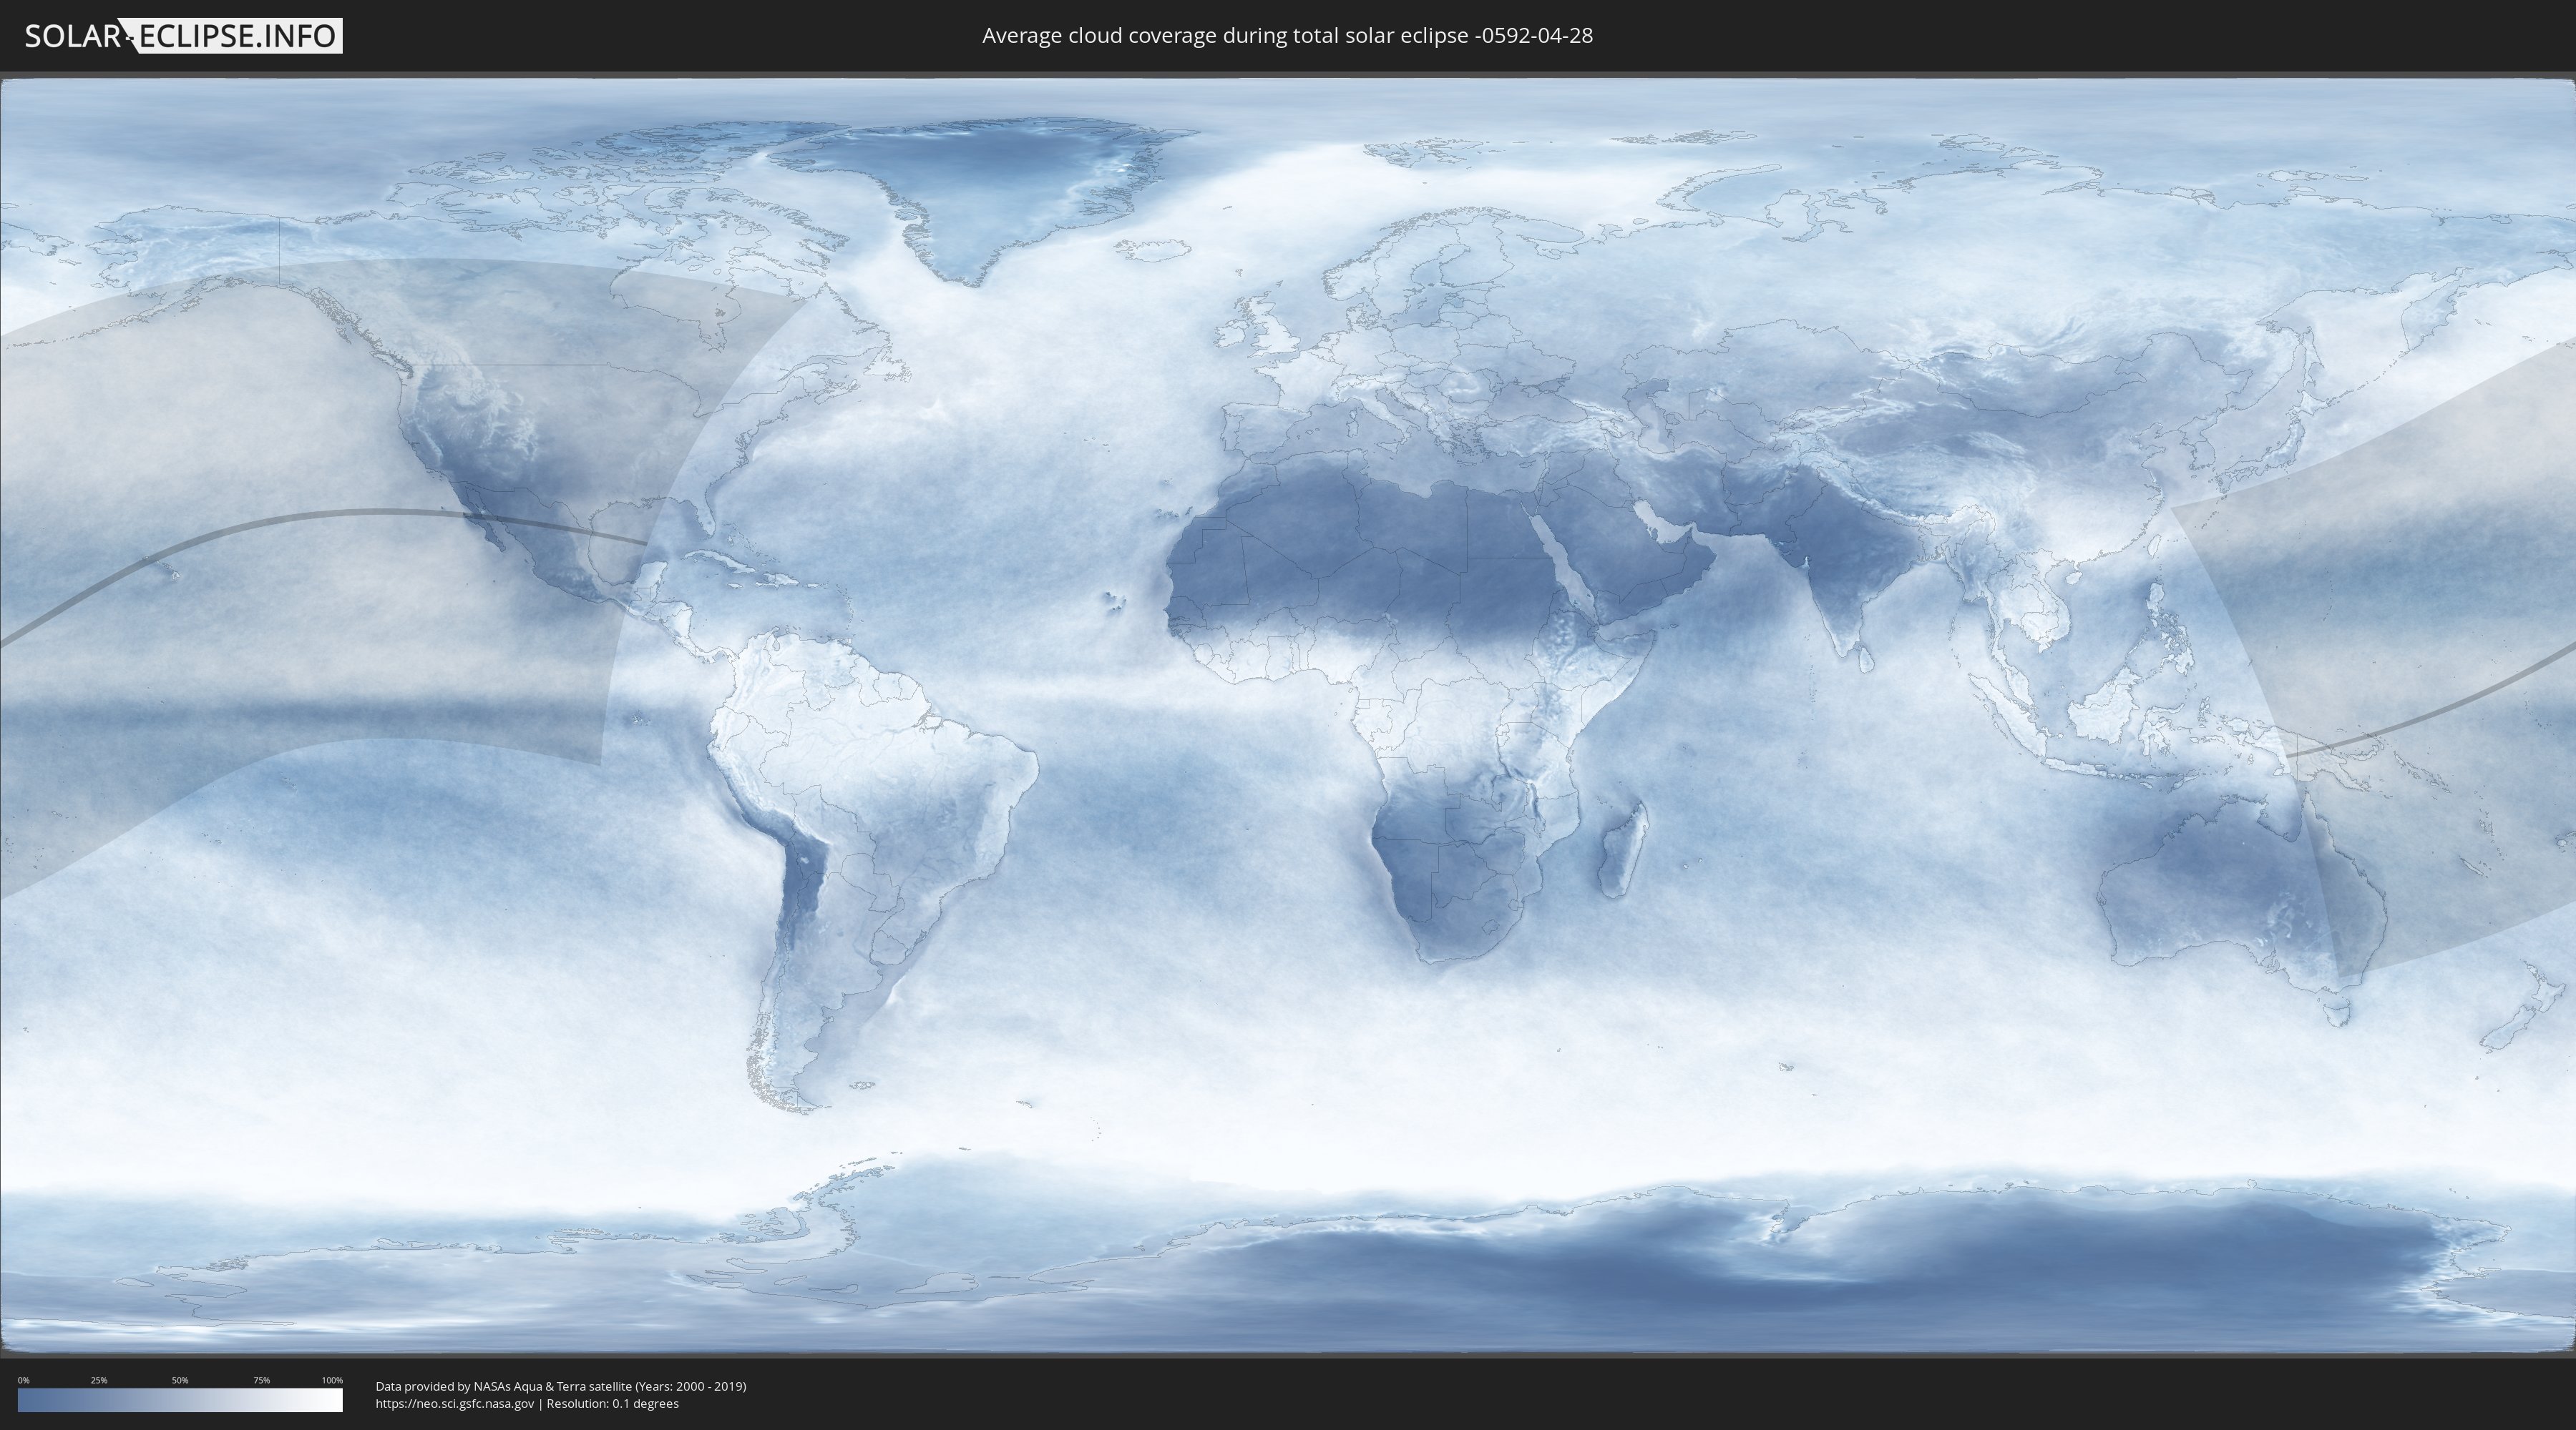Image resolution: width=2576 pixels, height=1430 pixels.
Task: Click the '50%' legend label
Action: (180, 1380)
